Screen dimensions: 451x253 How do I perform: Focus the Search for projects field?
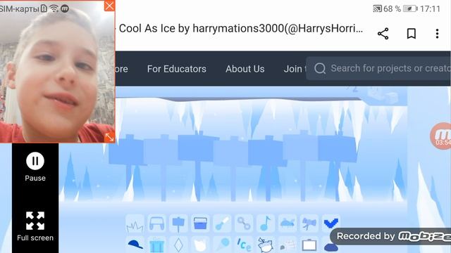pyautogui.click(x=378, y=69)
